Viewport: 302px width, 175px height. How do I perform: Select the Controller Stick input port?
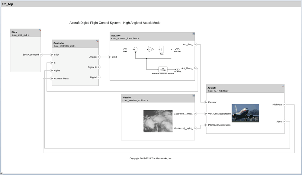(x=52, y=55)
